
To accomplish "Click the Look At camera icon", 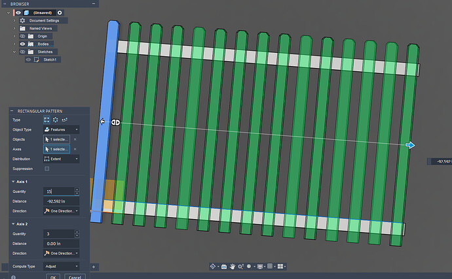I will pos(224,267).
